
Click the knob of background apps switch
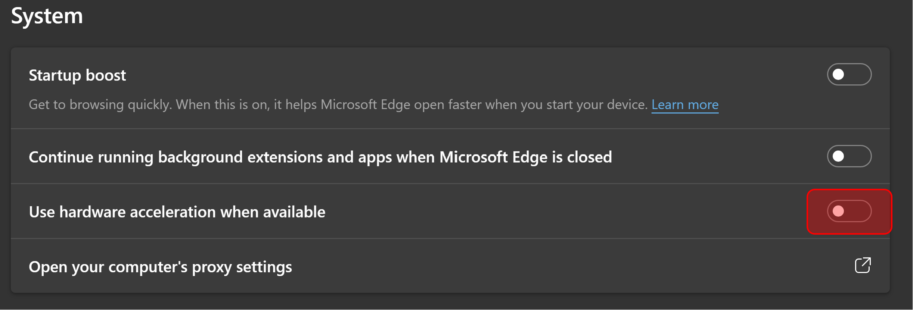tap(838, 156)
